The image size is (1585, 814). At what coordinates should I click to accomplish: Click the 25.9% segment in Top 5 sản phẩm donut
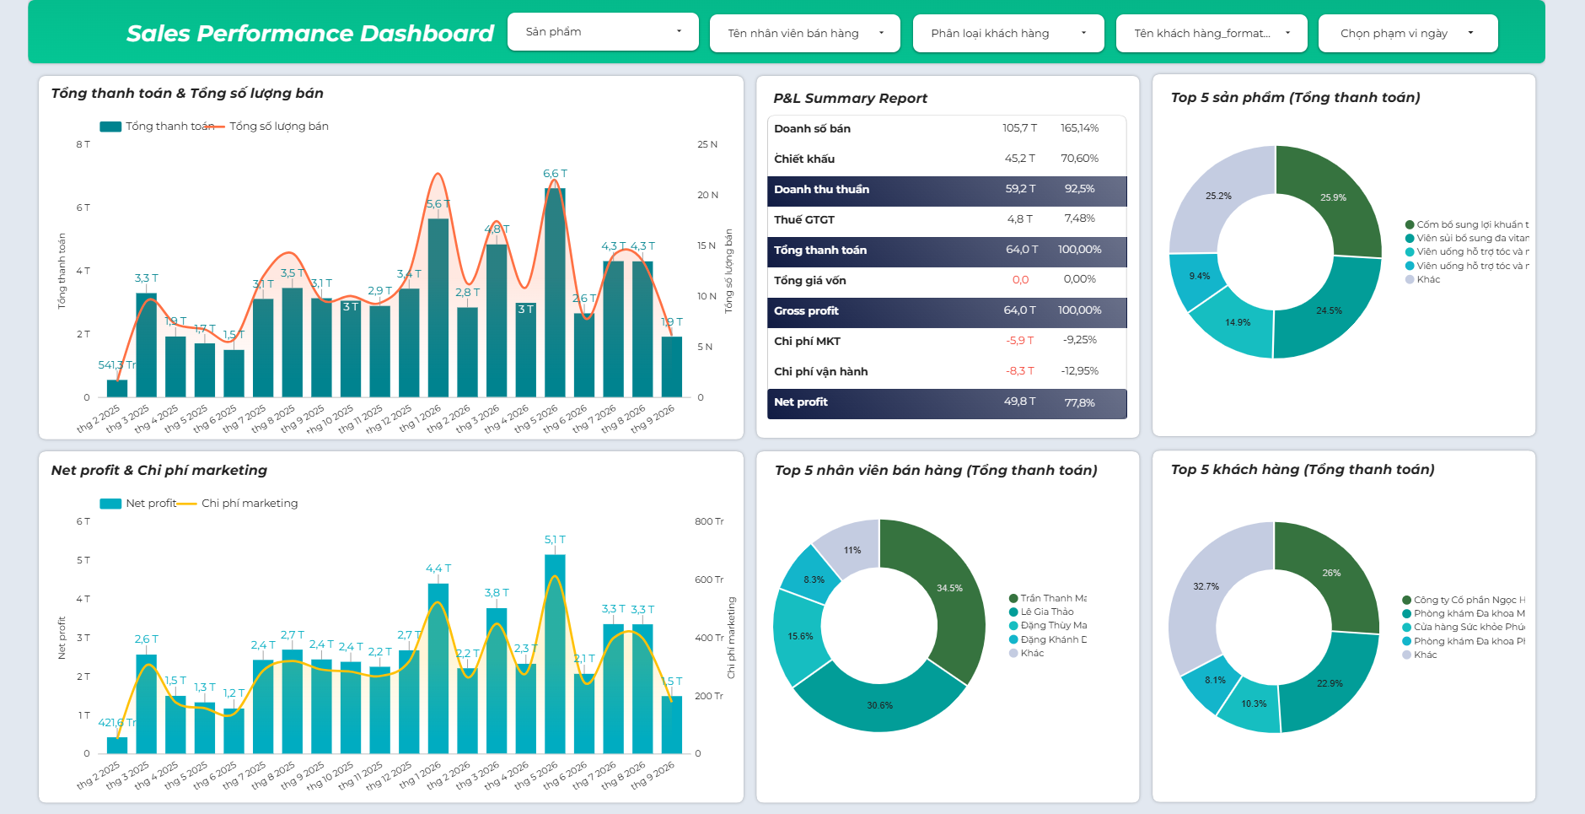pyautogui.click(x=1334, y=198)
